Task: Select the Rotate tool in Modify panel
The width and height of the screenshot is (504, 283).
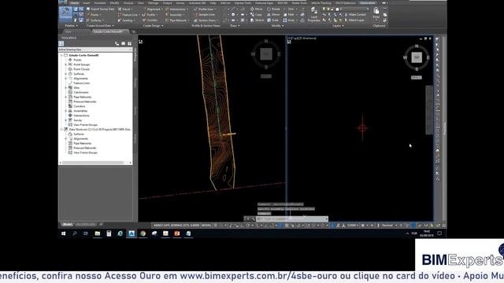Action: [x=273, y=9]
